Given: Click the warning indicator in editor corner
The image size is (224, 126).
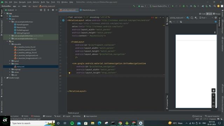Looking at the screenshot, I should tap(157, 17).
